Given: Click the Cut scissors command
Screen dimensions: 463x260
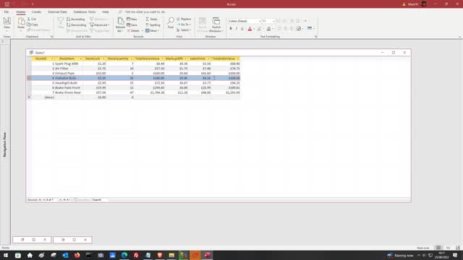Looking at the screenshot, I should (32, 19).
